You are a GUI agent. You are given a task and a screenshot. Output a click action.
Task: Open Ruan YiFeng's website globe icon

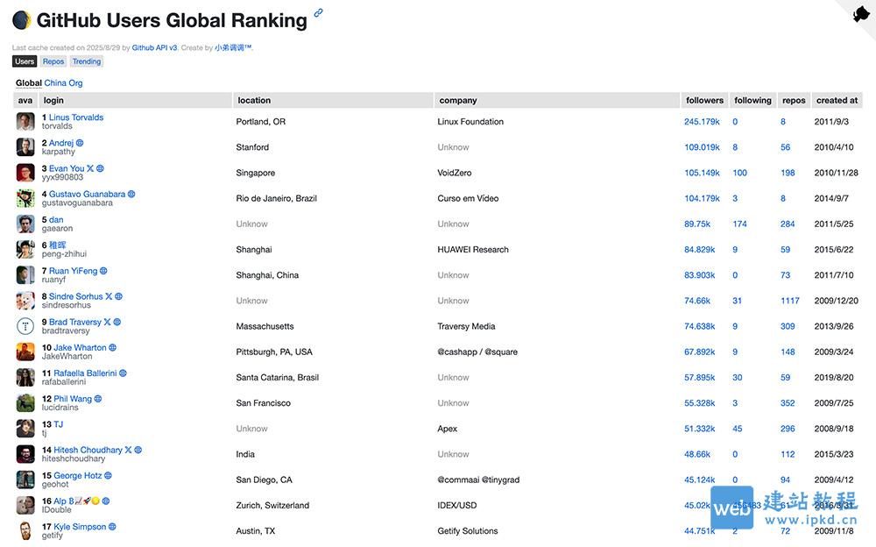pos(104,271)
